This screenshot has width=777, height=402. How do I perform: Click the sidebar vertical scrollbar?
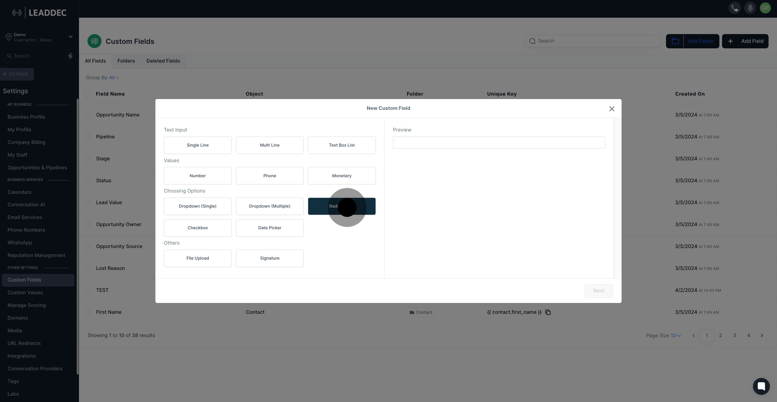(77, 237)
